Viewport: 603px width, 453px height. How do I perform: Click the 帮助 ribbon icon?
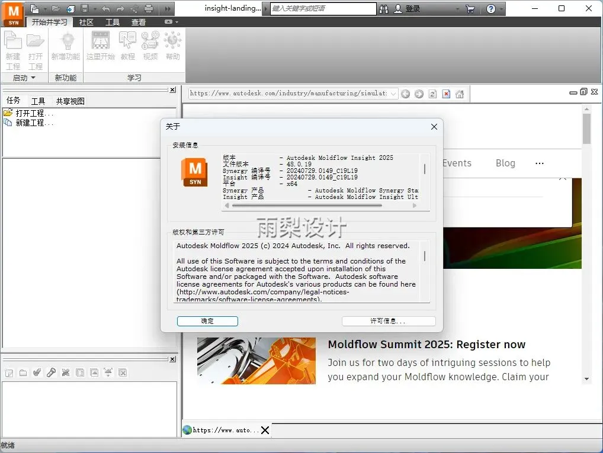[x=173, y=46]
